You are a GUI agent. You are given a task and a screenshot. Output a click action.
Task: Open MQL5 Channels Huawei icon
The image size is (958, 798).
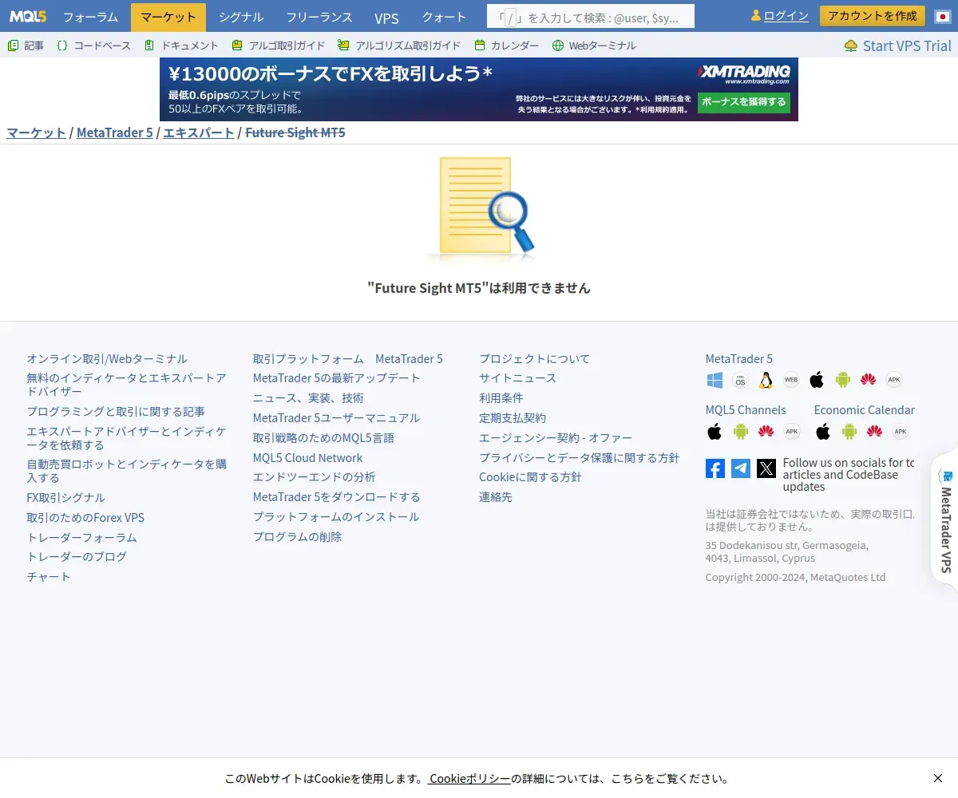[x=766, y=432]
